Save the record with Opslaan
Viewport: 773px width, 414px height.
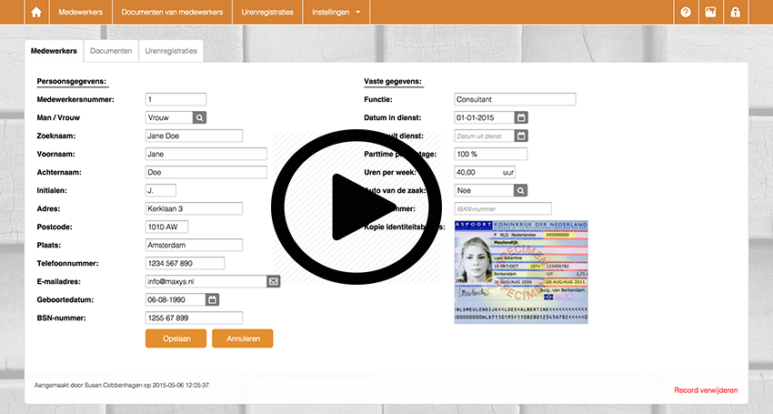(x=176, y=338)
